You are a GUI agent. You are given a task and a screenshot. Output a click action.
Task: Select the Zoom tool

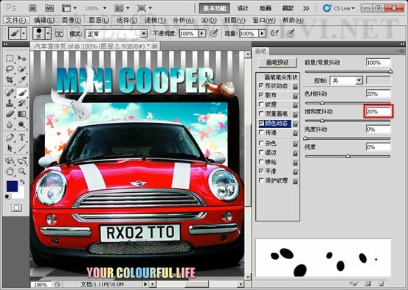[x=22, y=171]
